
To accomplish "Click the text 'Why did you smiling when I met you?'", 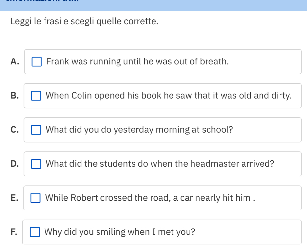I will pyautogui.click(x=120, y=232).
